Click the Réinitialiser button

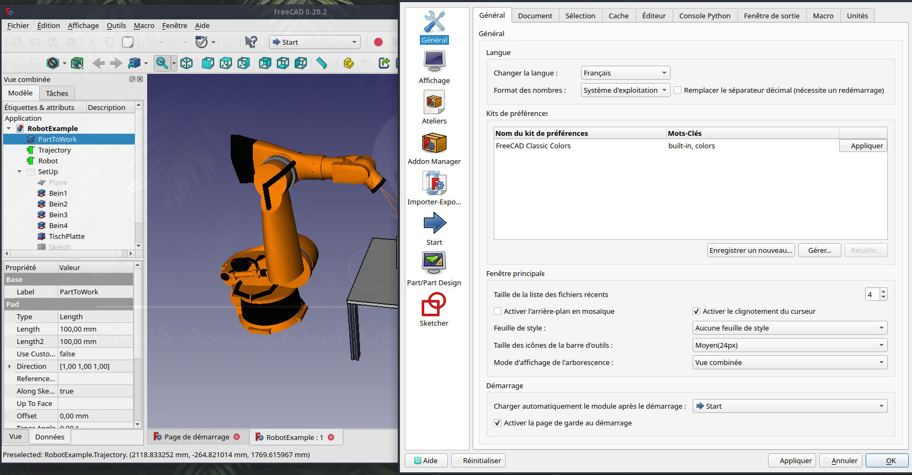coord(478,460)
